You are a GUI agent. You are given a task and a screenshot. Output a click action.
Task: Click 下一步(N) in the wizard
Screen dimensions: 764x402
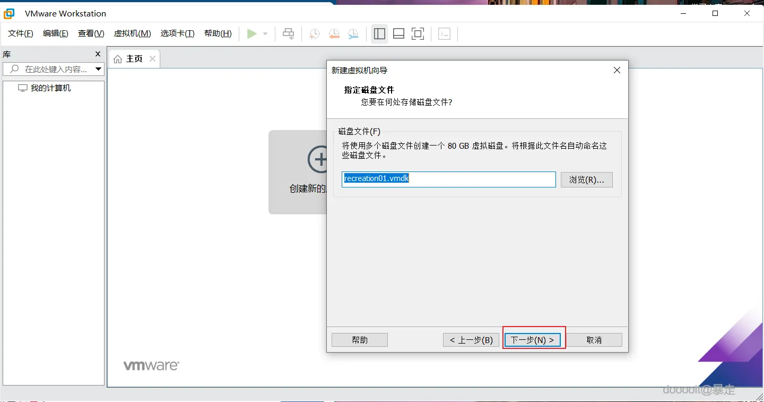click(533, 339)
